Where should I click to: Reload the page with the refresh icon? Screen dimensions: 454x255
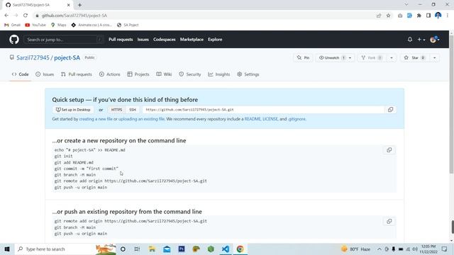[26, 16]
